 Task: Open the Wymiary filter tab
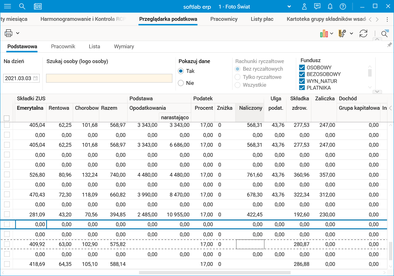[x=124, y=46]
